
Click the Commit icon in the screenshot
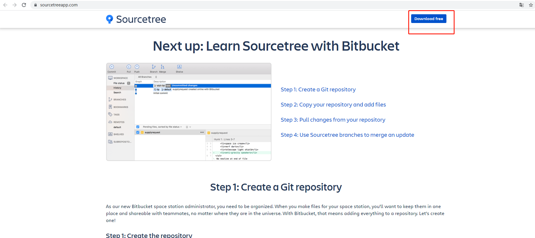[112, 67]
